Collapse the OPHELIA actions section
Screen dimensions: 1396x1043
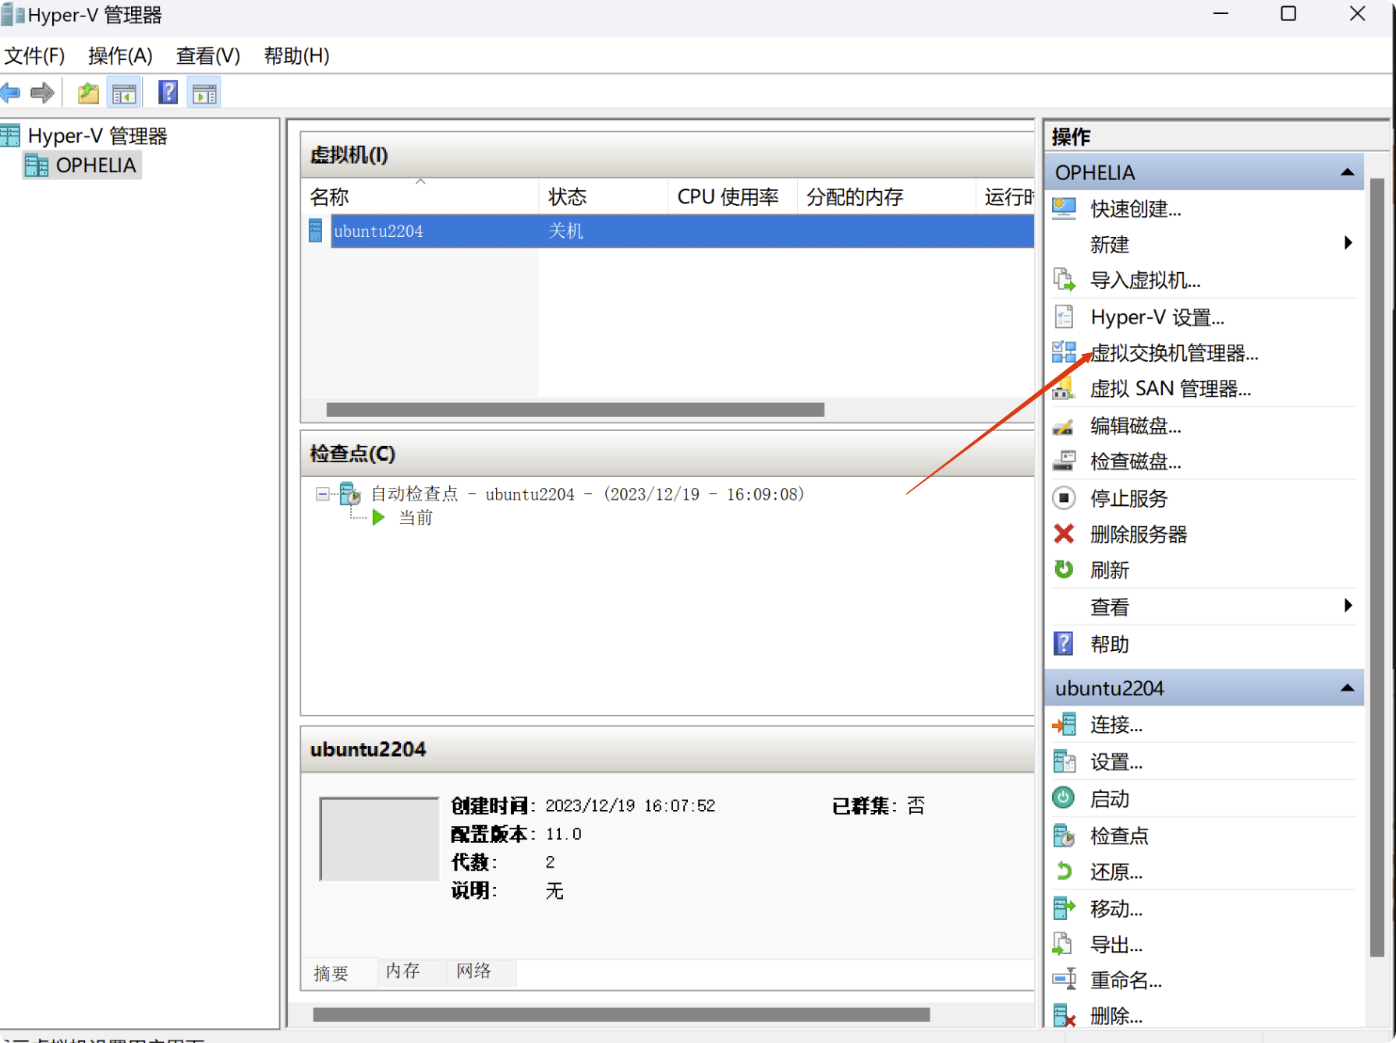tap(1347, 172)
